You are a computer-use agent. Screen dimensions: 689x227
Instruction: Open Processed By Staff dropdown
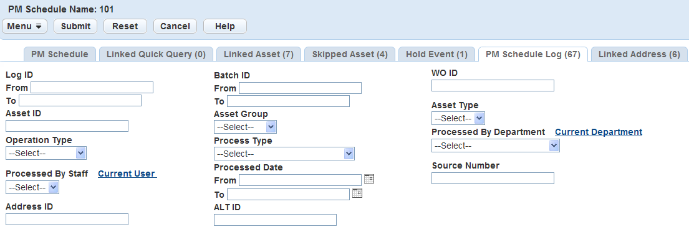(x=32, y=187)
